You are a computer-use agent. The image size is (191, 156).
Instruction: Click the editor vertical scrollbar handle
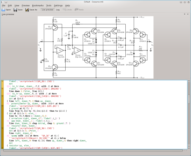click(x=189, y=99)
